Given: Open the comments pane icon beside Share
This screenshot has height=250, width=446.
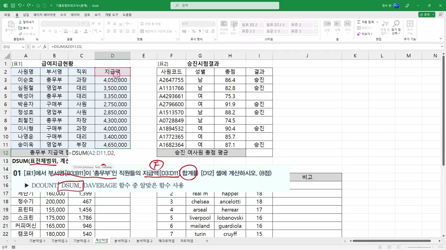Looking at the screenshot, I should coord(440,15).
